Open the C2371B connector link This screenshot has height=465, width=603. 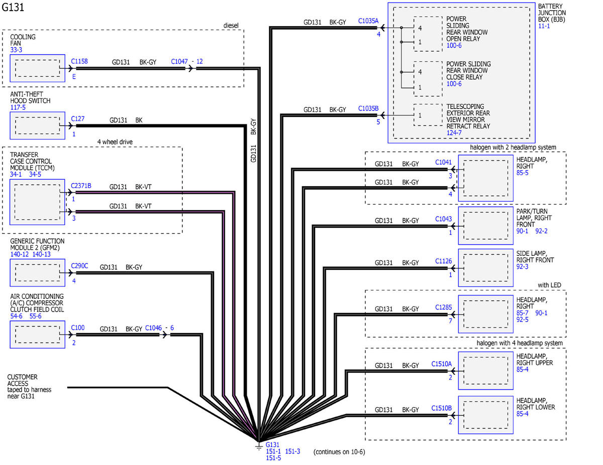(x=81, y=186)
